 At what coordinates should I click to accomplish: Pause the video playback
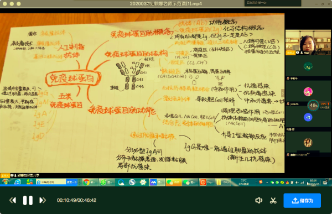pyautogui.click(x=28, y=200)
